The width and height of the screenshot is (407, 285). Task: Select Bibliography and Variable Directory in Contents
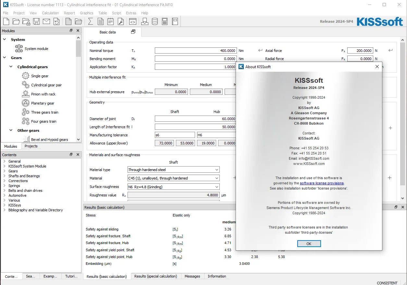[x=36, y=210]
